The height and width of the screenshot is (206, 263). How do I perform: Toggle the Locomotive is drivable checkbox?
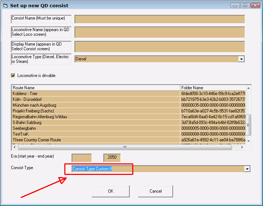tap(13, 76)
